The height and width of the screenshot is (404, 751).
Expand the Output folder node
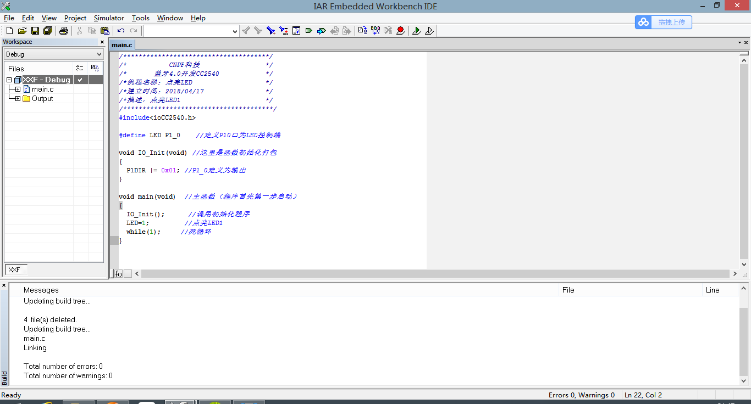(18, 99)
